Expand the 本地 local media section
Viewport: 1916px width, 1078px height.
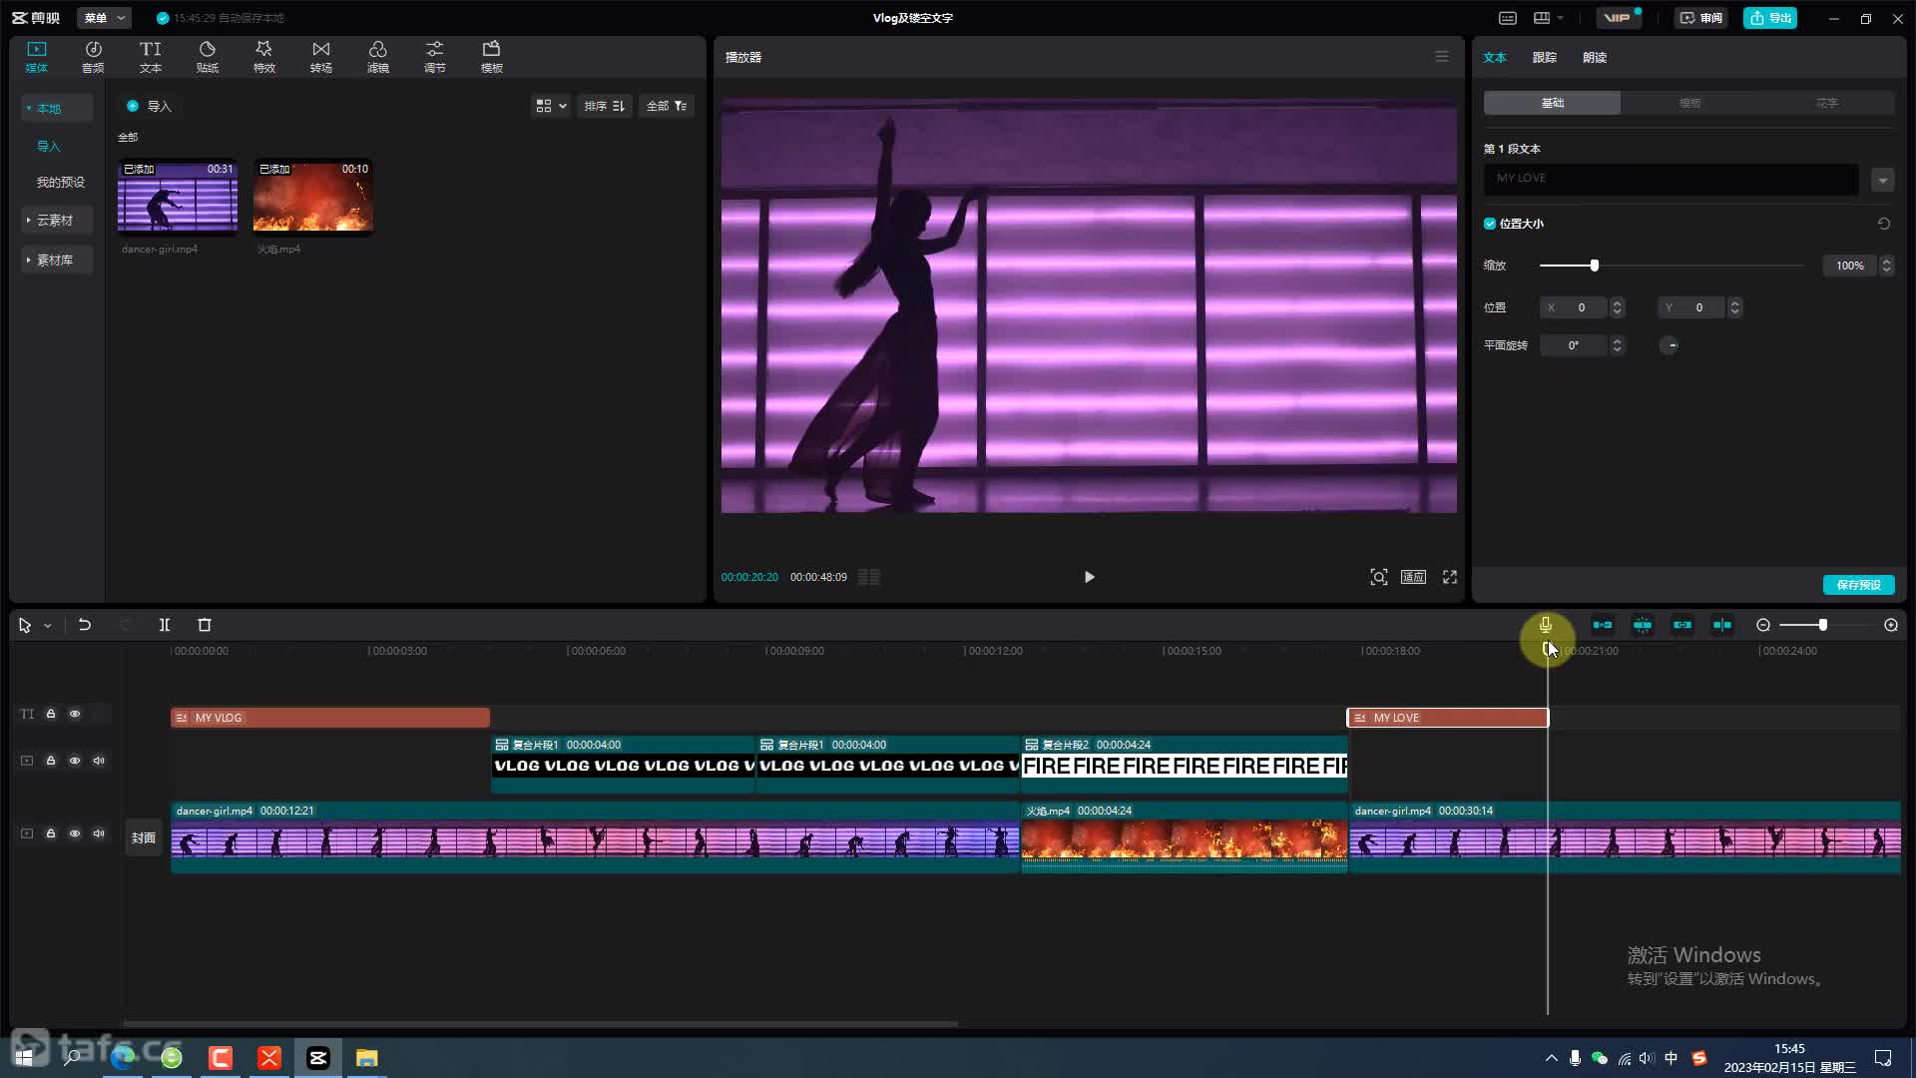(x=56, y=108)
